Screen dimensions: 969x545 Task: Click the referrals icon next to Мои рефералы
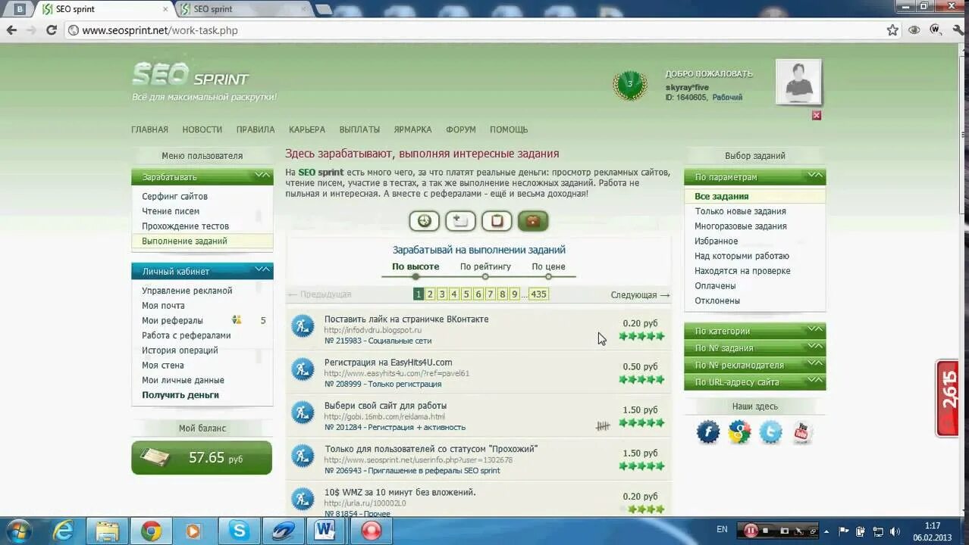pos(237,319)
